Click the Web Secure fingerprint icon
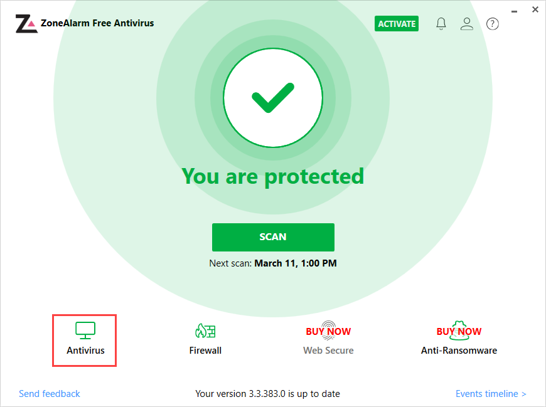 tap(328, 330)
